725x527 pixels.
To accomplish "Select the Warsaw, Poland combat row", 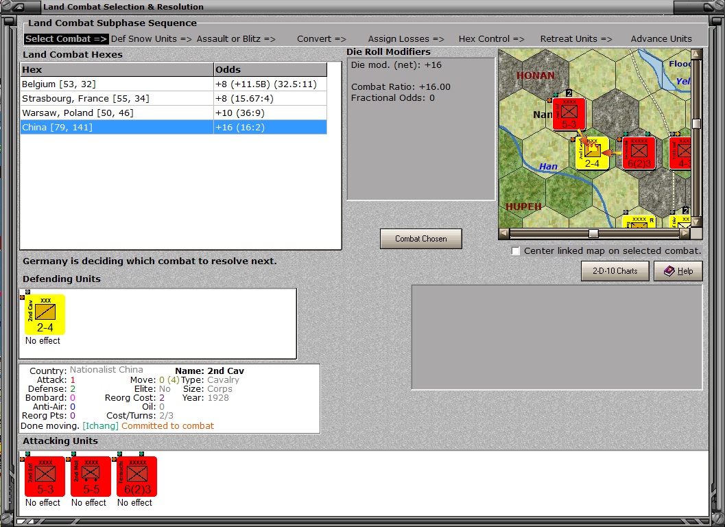I will 174,113.
